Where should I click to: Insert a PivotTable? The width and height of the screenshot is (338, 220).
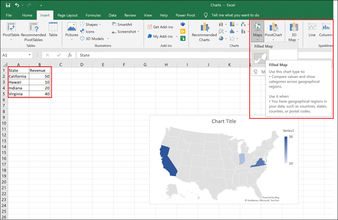(11, 31)
